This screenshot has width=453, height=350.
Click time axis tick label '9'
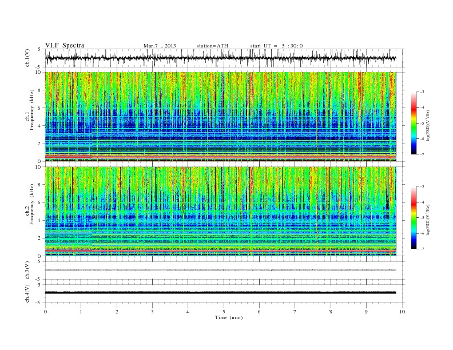366,312
